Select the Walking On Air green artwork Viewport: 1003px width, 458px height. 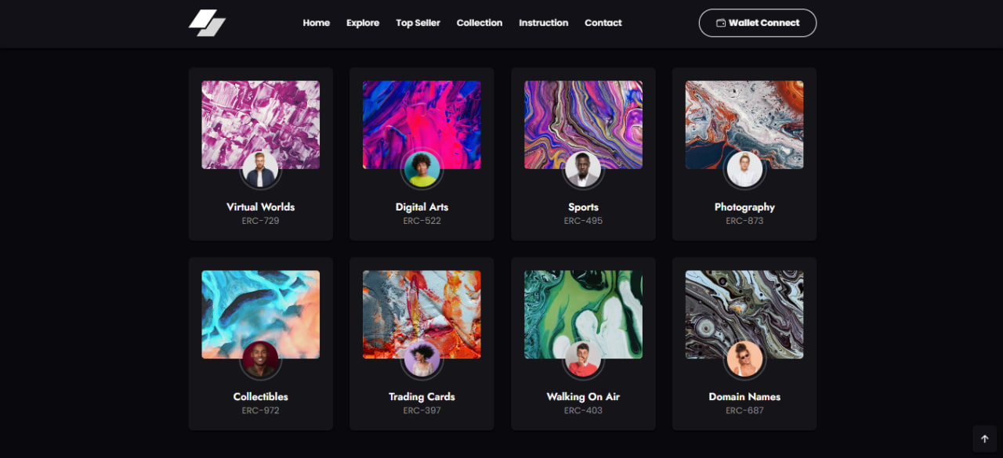coord(583,305)
